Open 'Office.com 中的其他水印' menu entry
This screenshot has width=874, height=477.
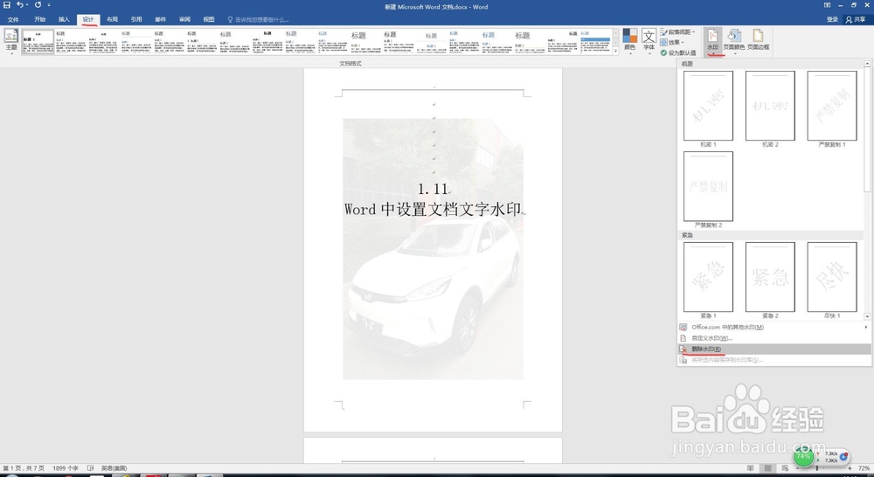point(773,327)
